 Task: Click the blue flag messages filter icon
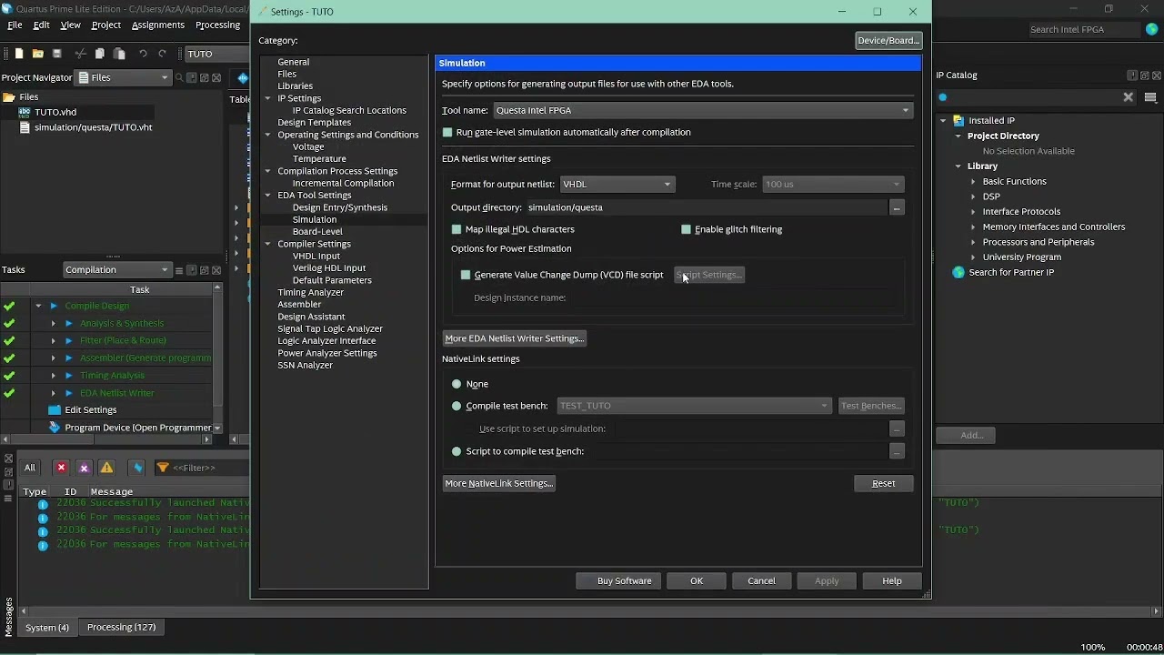138,468
